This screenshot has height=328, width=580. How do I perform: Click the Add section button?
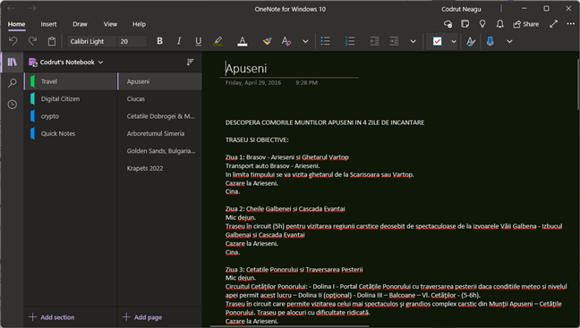pos(52,317)
